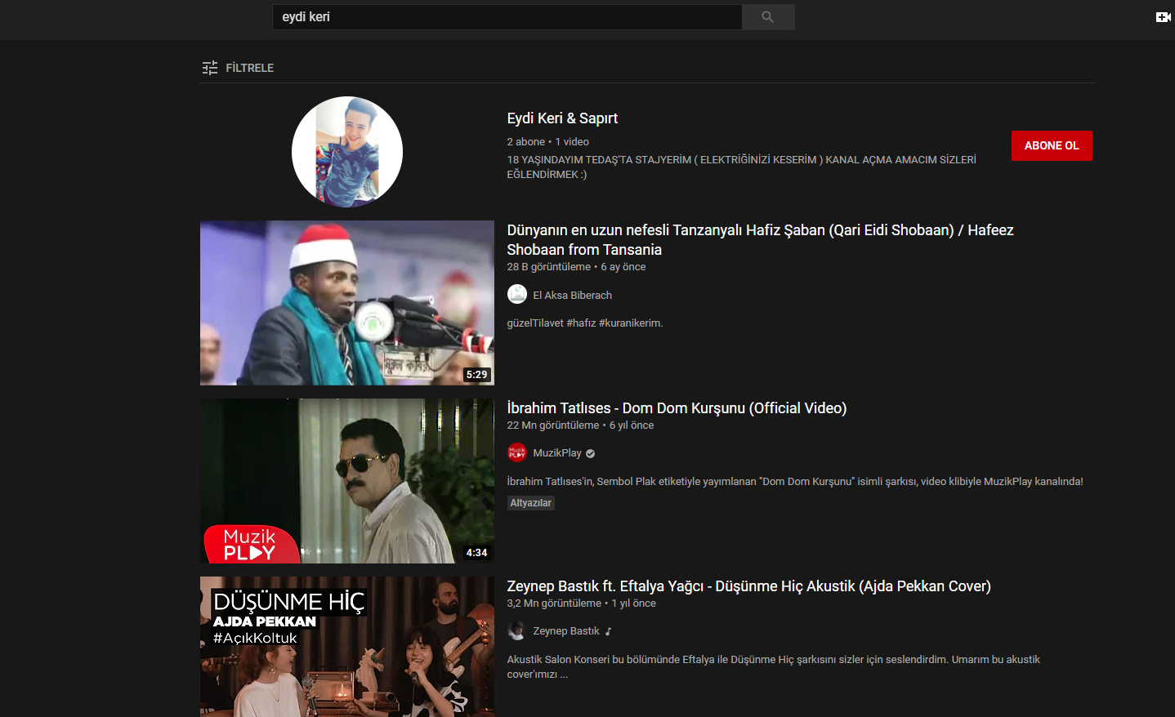
Task: Open the Eydi Keri & Sapırt channel title
Action: click(x=562, y=118)
